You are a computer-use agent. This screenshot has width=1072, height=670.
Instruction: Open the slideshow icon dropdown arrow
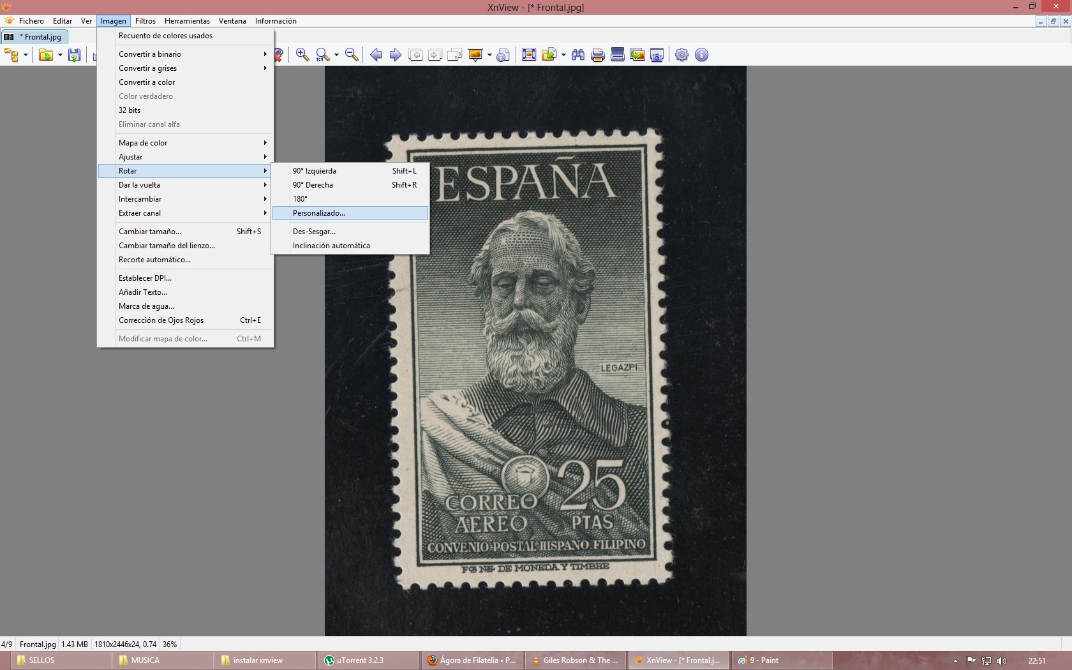tap(489, 55)
